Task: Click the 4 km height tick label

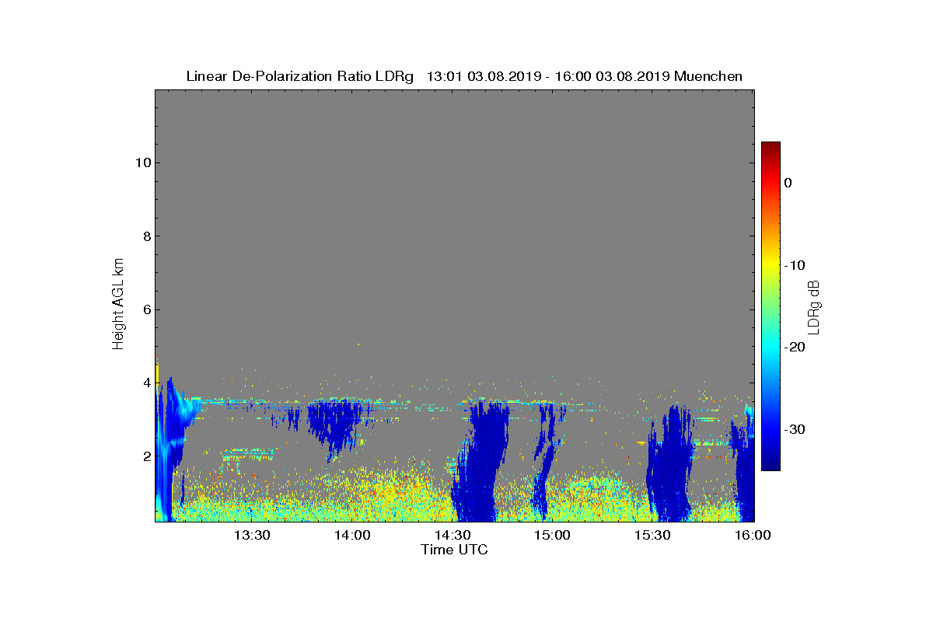Action: coord(145,383)
